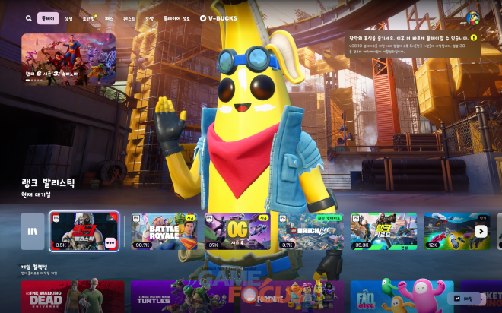
Task: Open the 경쟁 (Compete) tab
Action: 149,18
